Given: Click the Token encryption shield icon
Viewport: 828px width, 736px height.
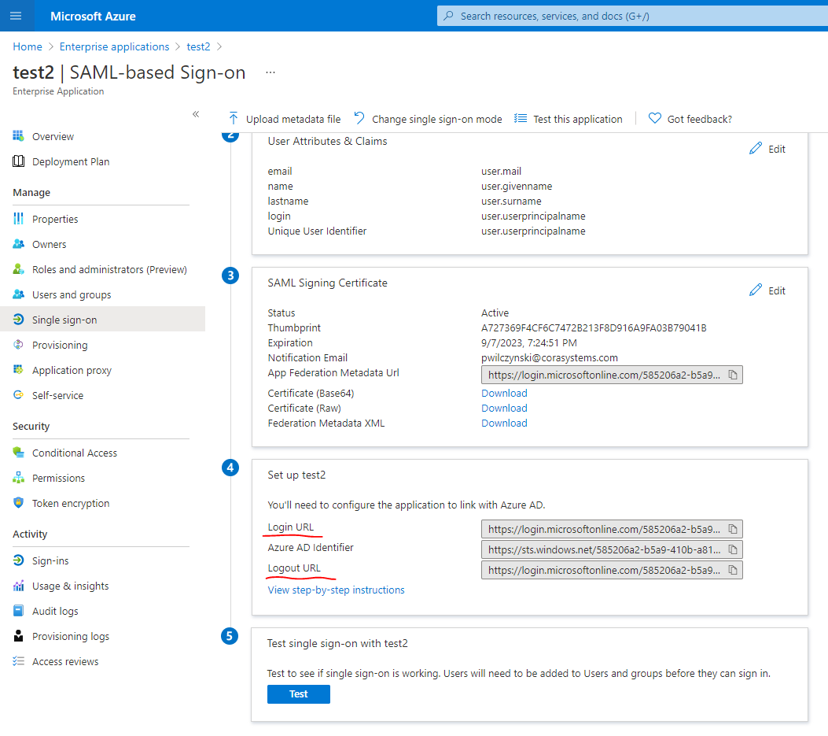Looking at the screenshot, I should point(19,503).
